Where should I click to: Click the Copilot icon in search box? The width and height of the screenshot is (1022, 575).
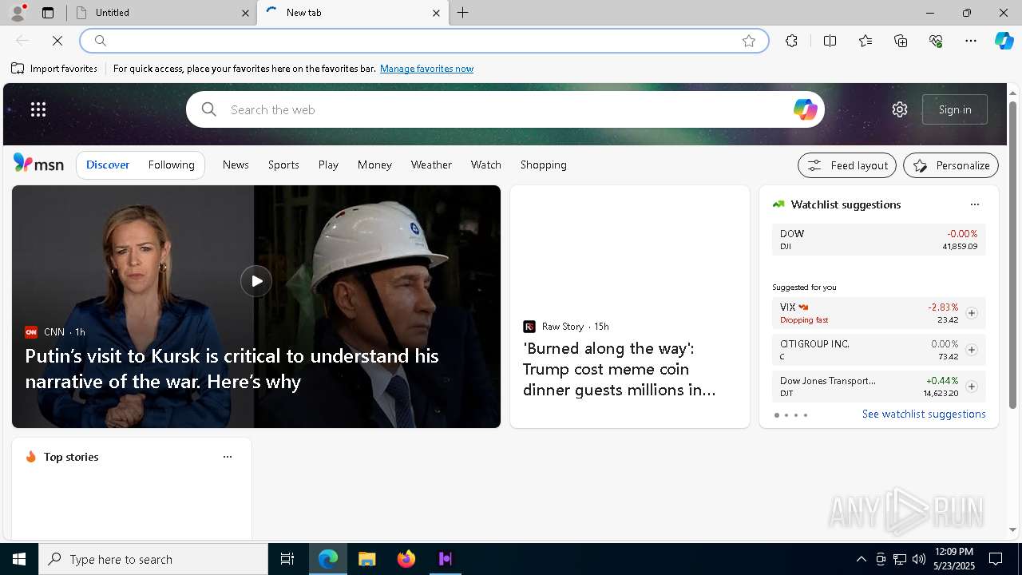tap(805, 109)
